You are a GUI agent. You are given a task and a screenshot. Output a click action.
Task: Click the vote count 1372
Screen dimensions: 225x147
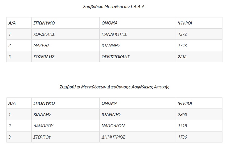click(182, 34)
